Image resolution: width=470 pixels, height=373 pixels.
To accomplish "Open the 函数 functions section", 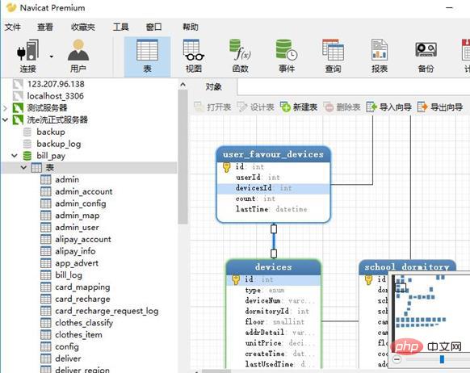I will (x=240, y=56).
